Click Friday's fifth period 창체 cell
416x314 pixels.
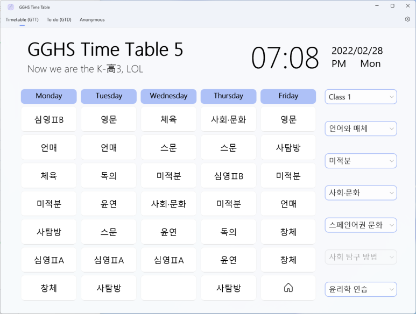click(288, 232)
